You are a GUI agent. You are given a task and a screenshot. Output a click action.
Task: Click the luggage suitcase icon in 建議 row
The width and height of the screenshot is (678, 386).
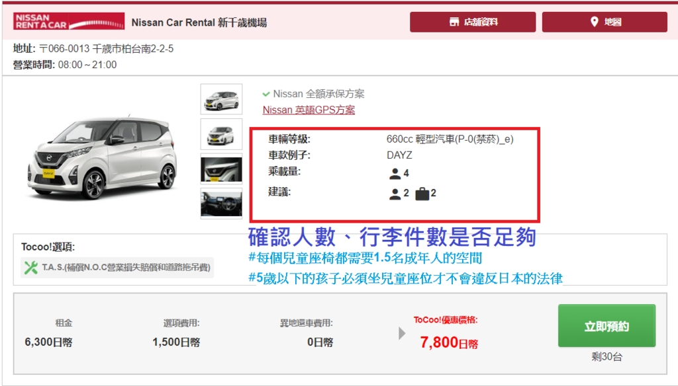pyautogui.click(x=422, y=194)
